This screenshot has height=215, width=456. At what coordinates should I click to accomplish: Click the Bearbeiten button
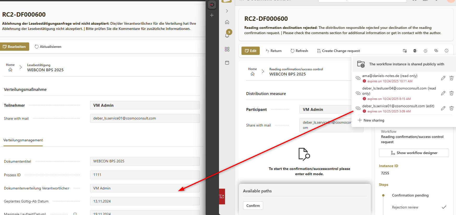coord(14,47)
